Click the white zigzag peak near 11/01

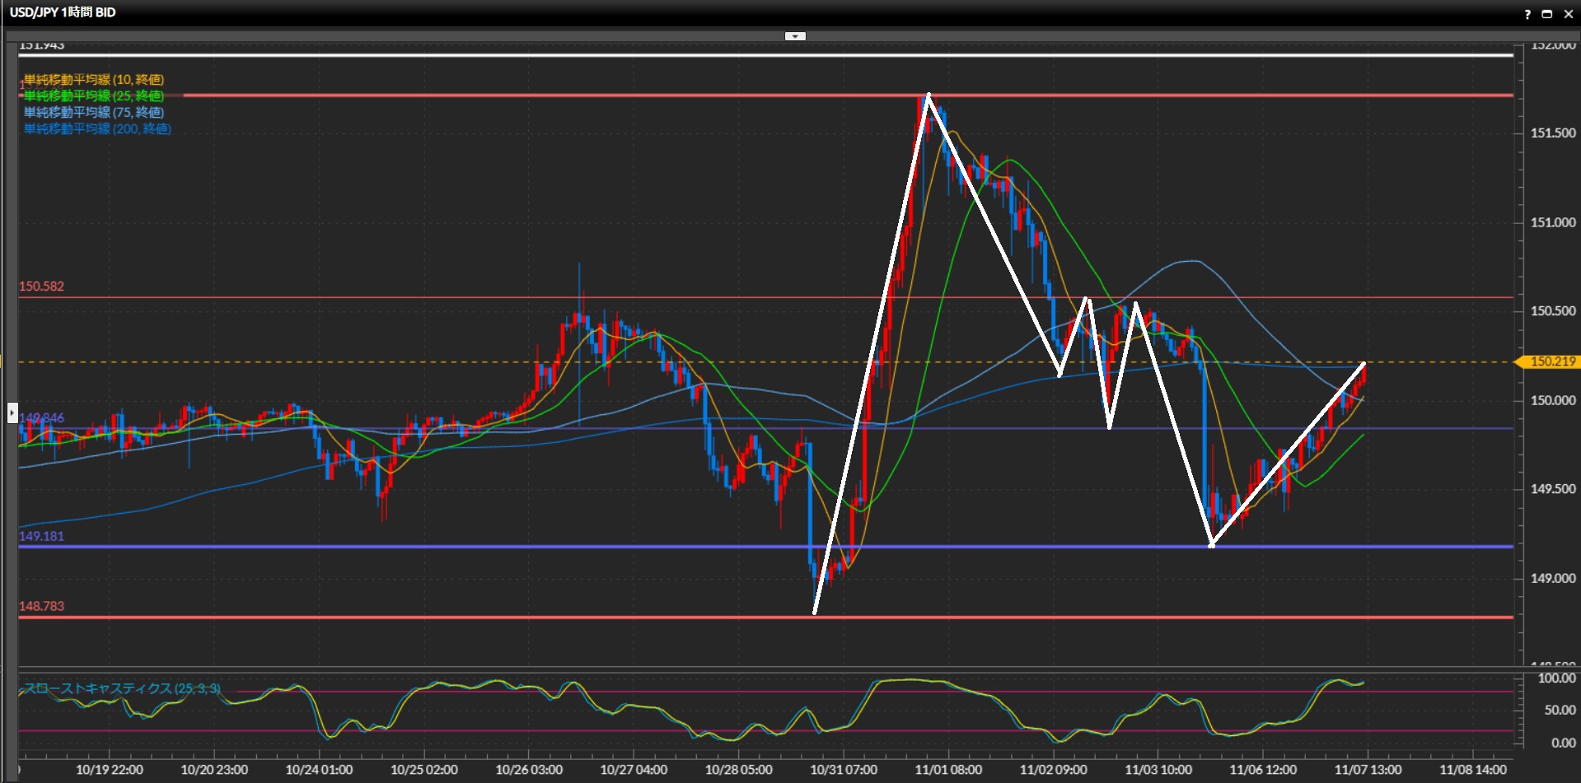[x=928, y=96]
